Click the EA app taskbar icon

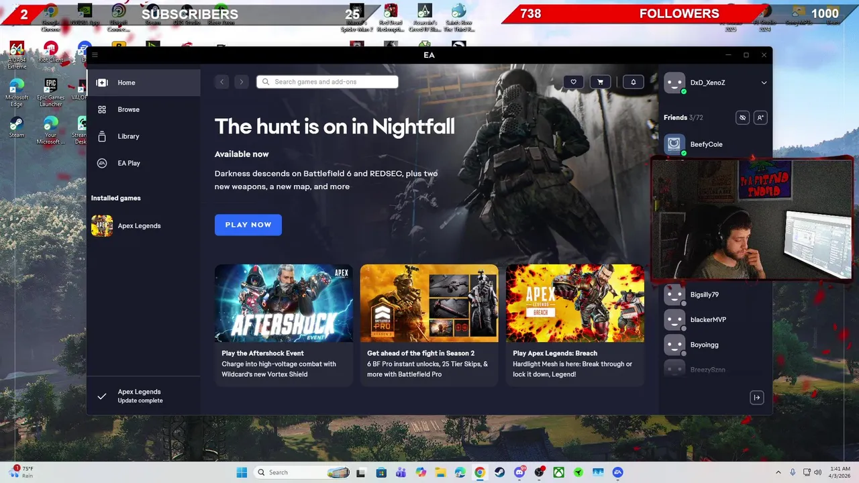617,472
